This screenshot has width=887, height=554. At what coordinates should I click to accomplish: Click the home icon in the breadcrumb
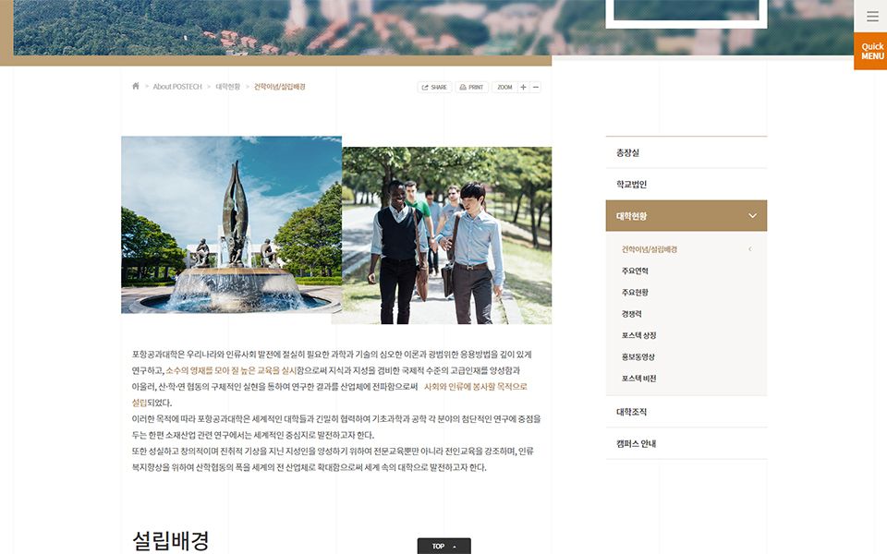coord(136,87)
